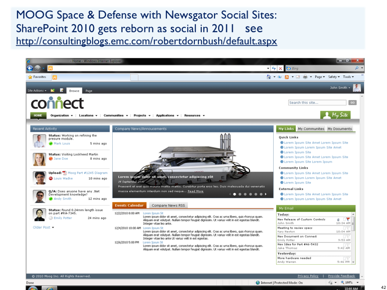Open Jane Doe's avatar photo
This screenshot has height=290, width=387.
39,159
